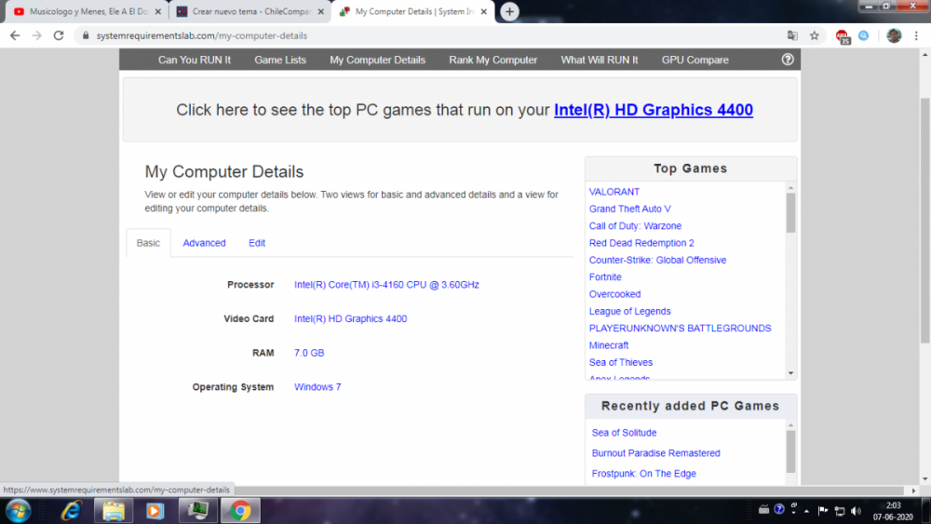Open Red Dead Redemption 2 link

click(x=641, y=243)
